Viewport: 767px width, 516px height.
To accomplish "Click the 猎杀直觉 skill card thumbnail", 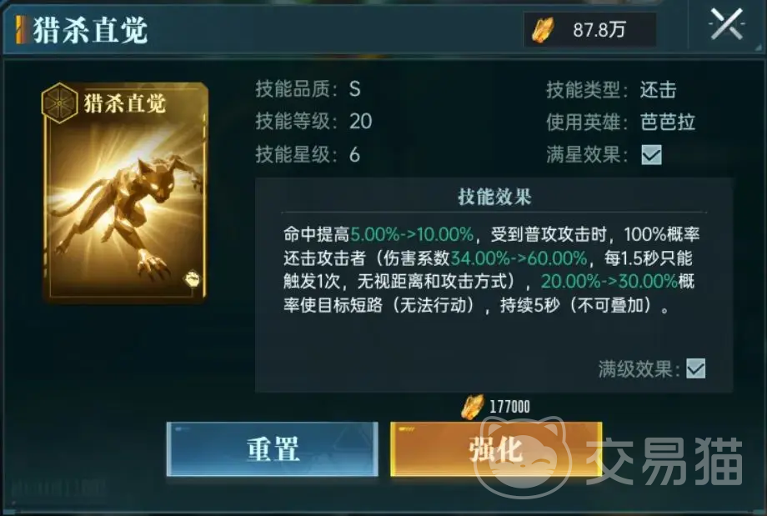I will pyautogui.click(x=125, y=193).
